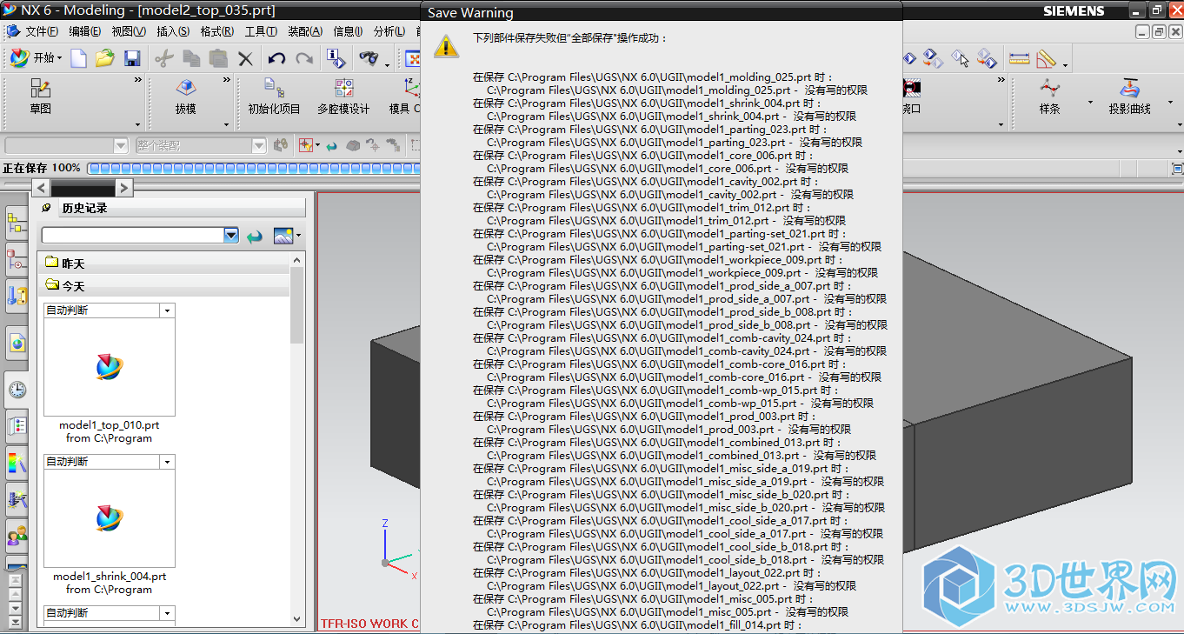Click the Copy icon in the toolbar
The height and width of the screenshot is (634, 1184).
[x=190, y=58]
